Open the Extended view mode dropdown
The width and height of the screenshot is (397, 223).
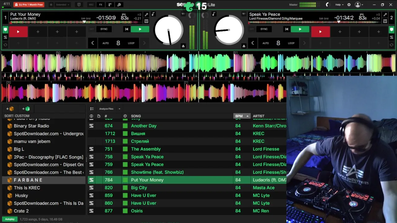coord(63,5)
